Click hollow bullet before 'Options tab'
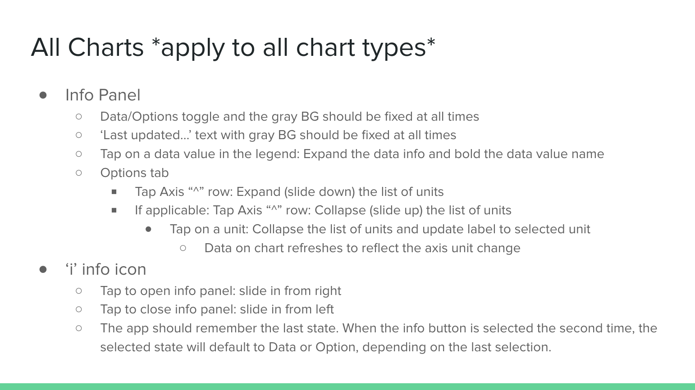The height and width of the screenshot is (390, 695). 79,173
